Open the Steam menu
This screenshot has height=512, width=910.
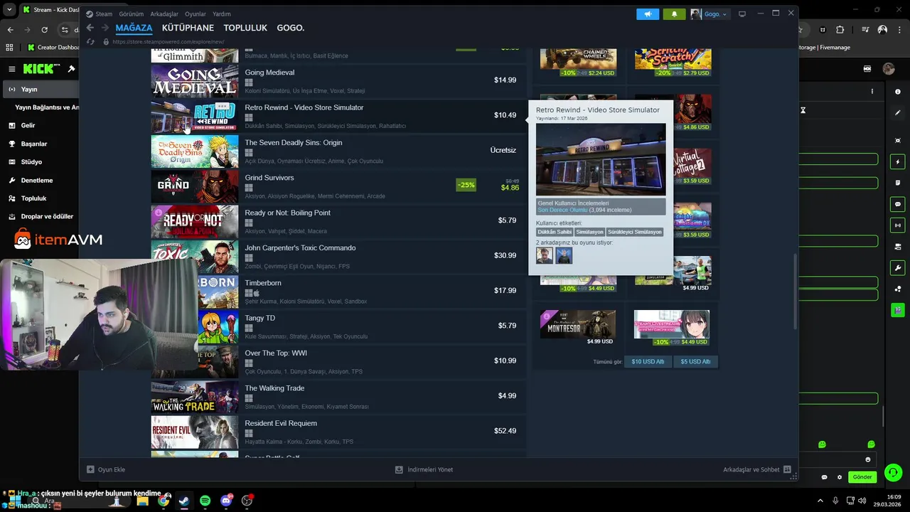(x=104, y=14)
